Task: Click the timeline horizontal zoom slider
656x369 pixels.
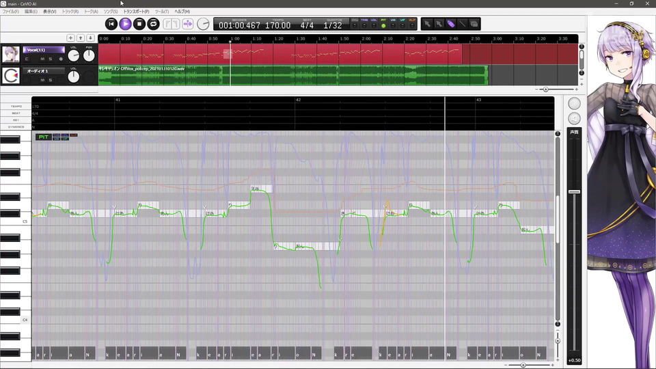Action: [545, 90]
